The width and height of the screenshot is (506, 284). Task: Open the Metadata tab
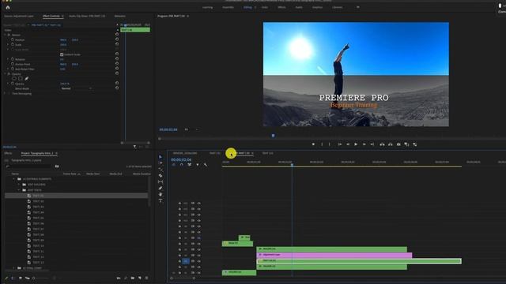[x=120, y=16]
